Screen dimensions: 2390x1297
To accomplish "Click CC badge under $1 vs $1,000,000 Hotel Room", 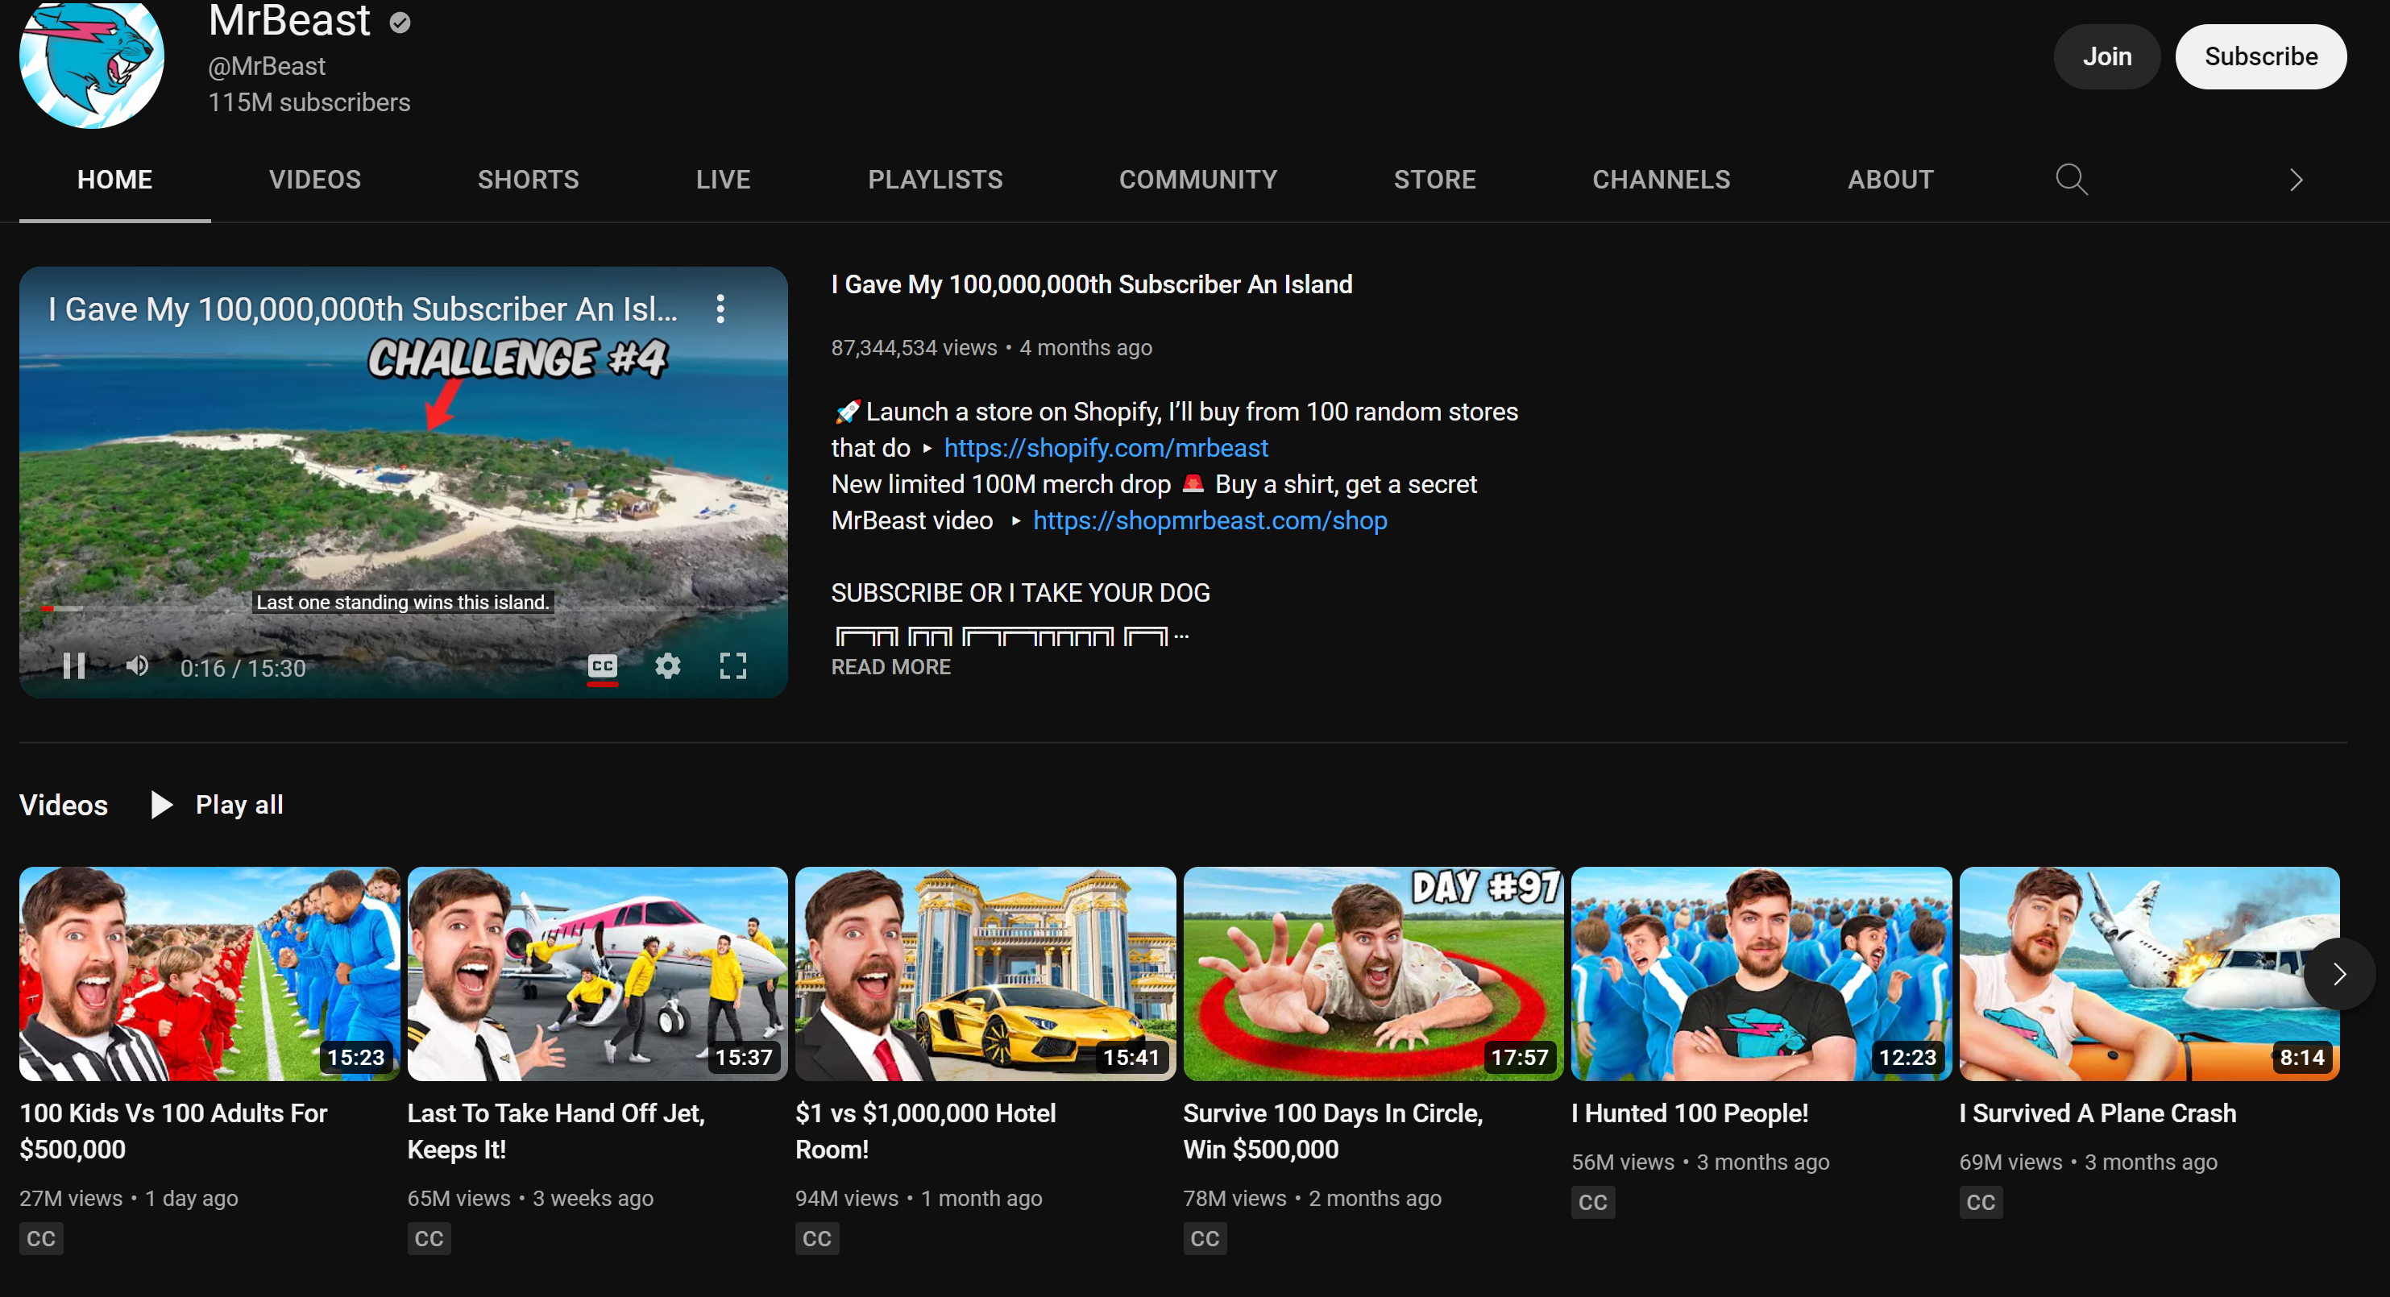I will [x=817, y=1238].
